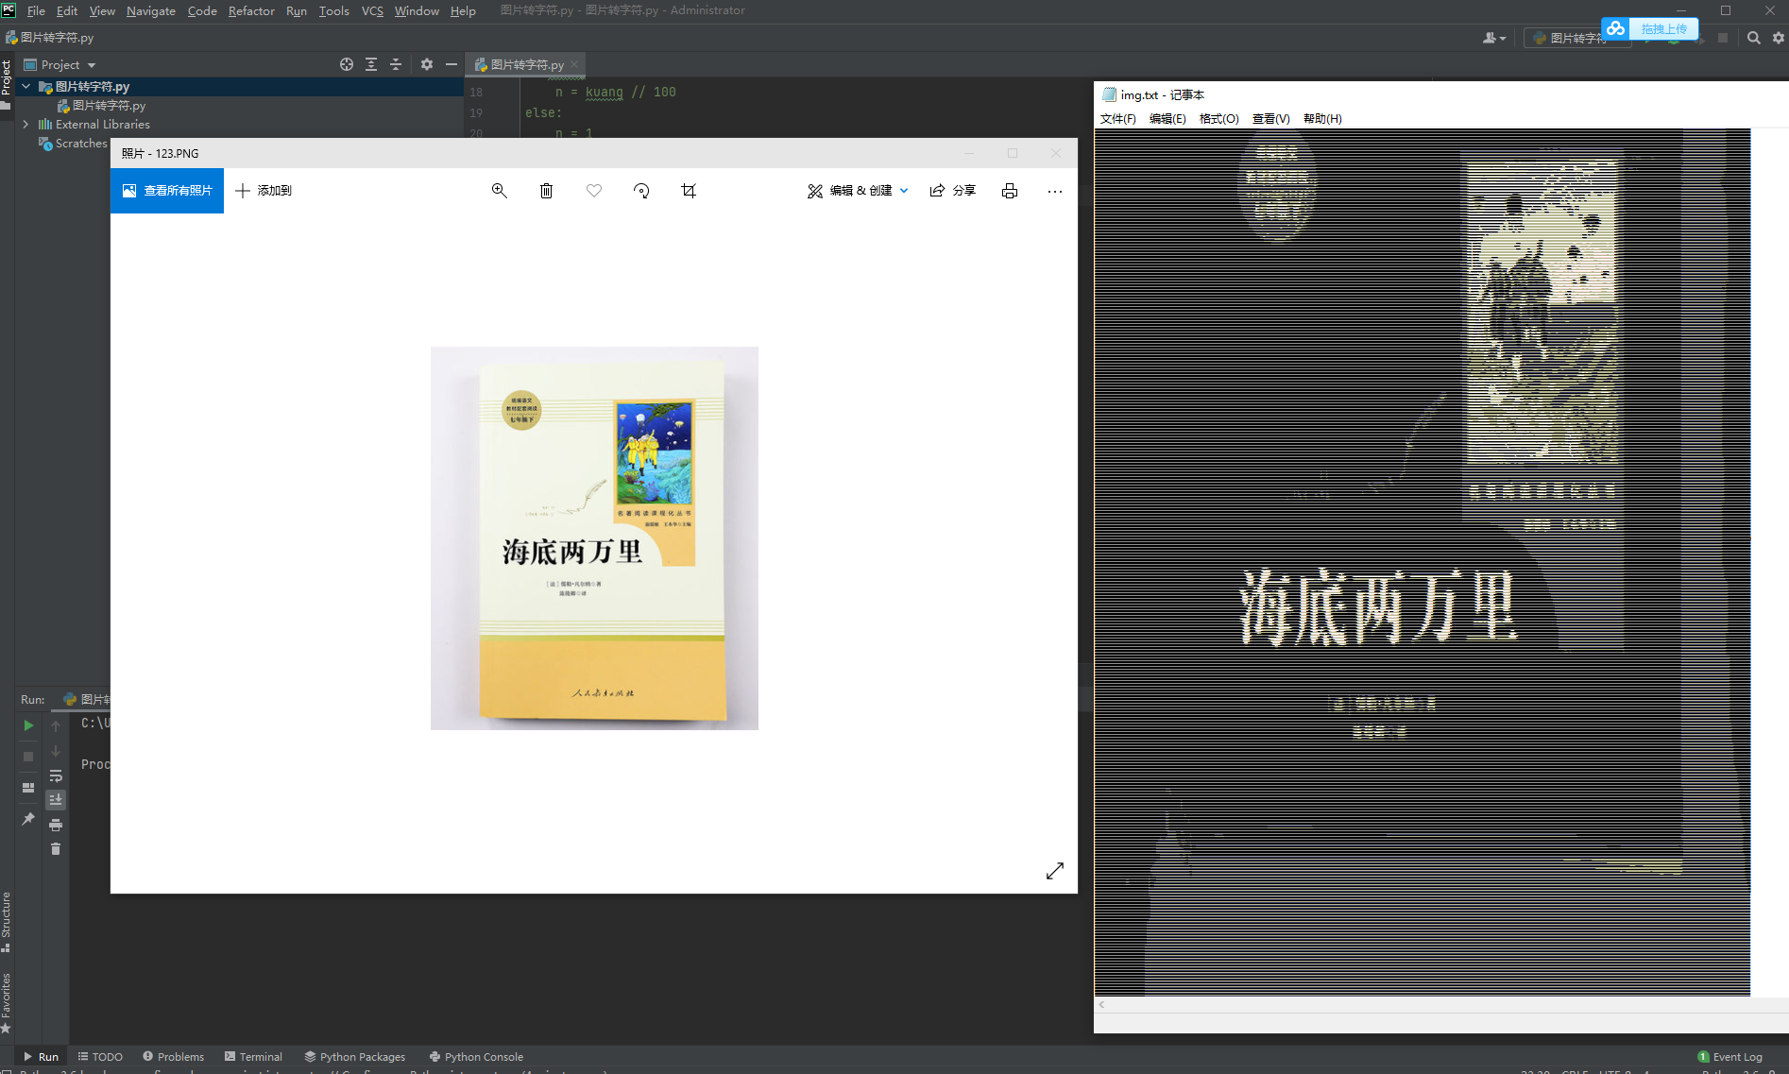Zoom in on photo in Photos app
1789x1074 pixels.
tap(499, 191)
